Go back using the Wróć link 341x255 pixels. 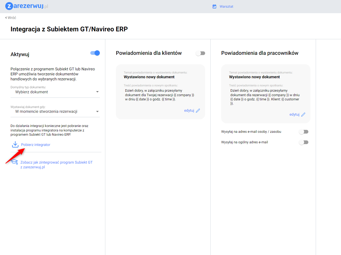(11, 18)
